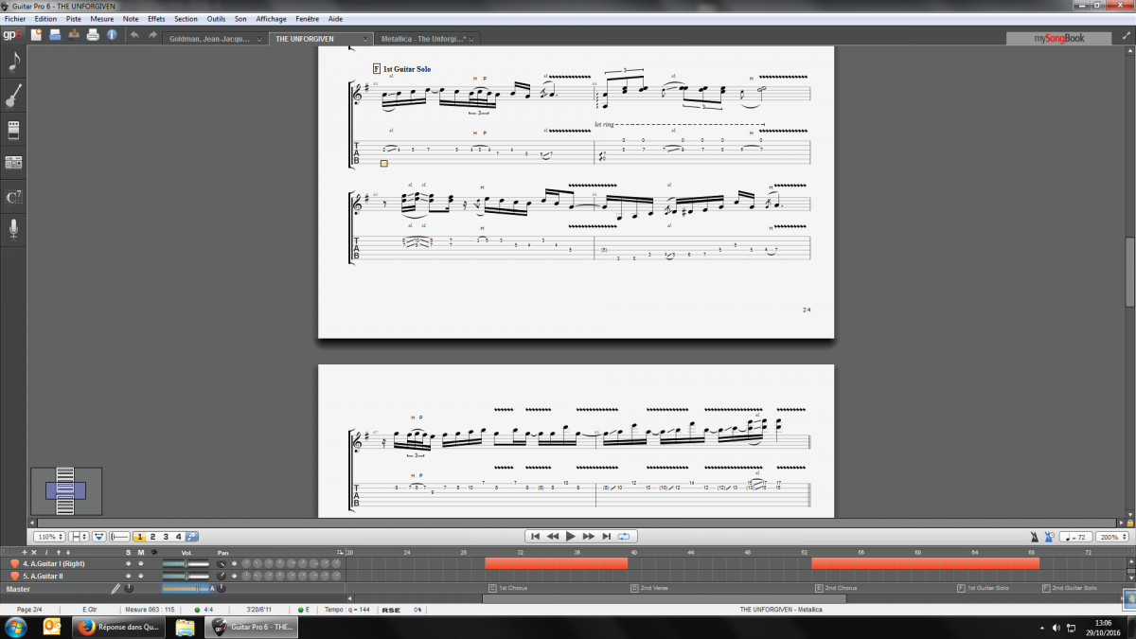
Task: Open the mastering panel in sidebar
Action: click(13, 163)
